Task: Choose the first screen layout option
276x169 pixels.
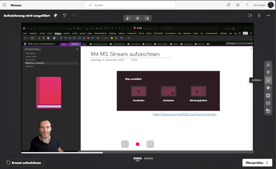Action: (128, 18)
